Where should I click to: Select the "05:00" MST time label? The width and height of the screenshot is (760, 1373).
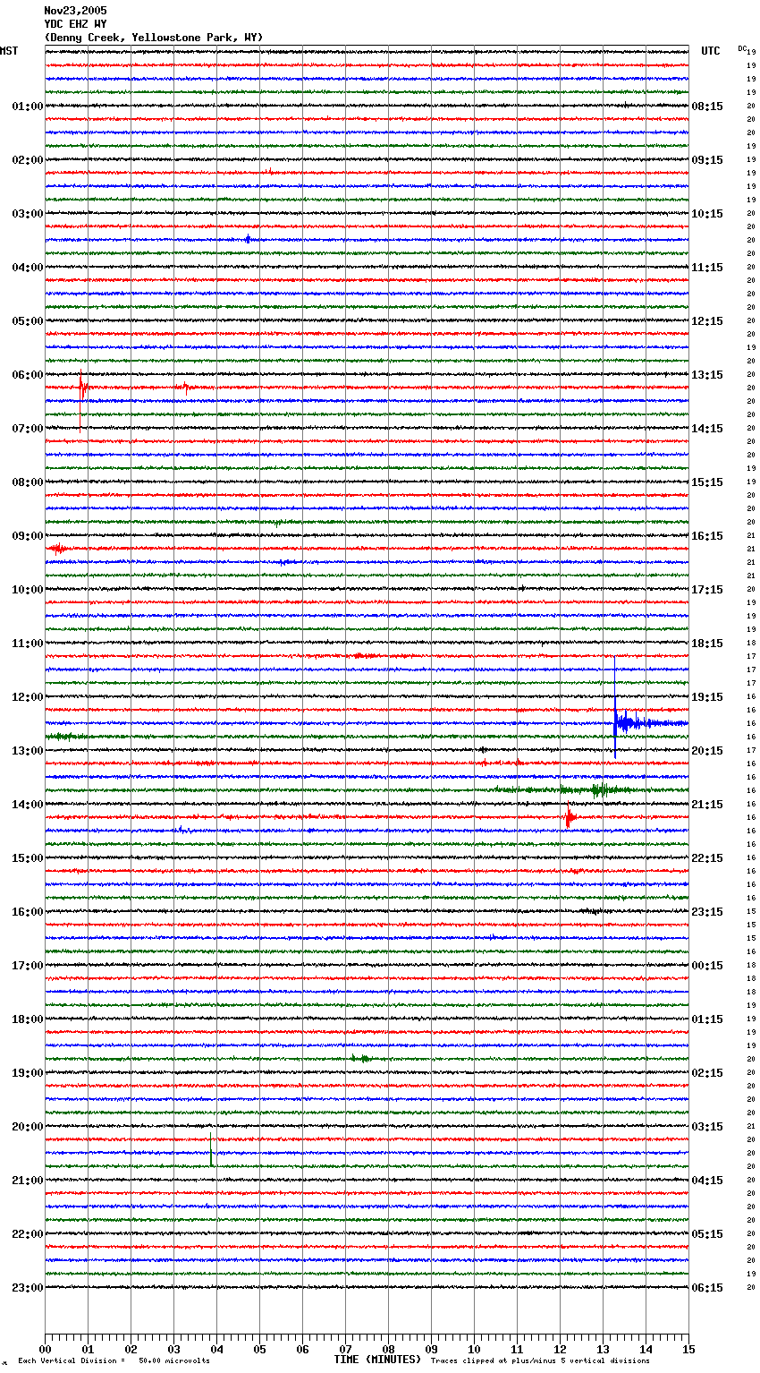28,321
